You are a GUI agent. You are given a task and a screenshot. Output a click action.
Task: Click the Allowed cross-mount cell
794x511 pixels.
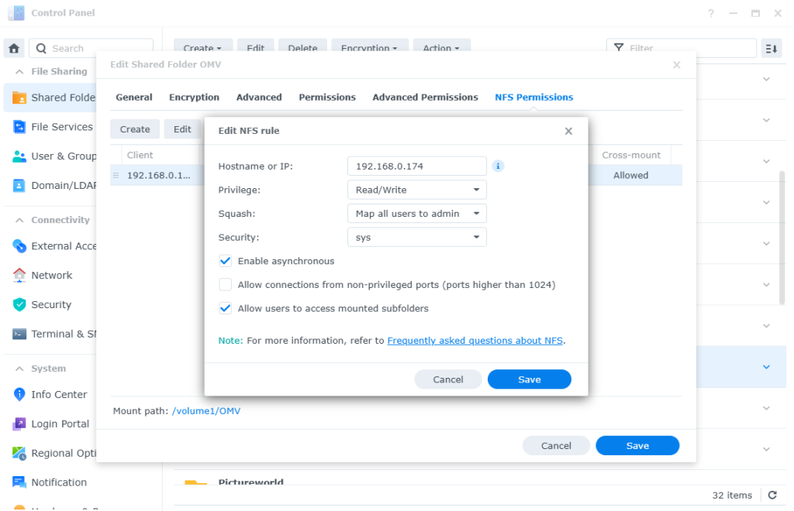(x=630, y=176)
